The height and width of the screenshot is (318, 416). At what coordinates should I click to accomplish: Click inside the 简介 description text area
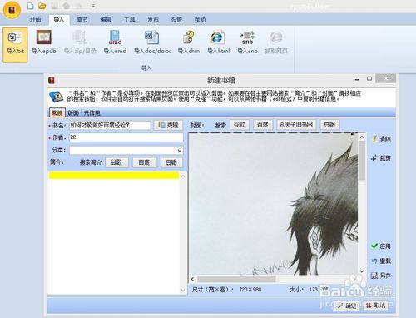114,232
